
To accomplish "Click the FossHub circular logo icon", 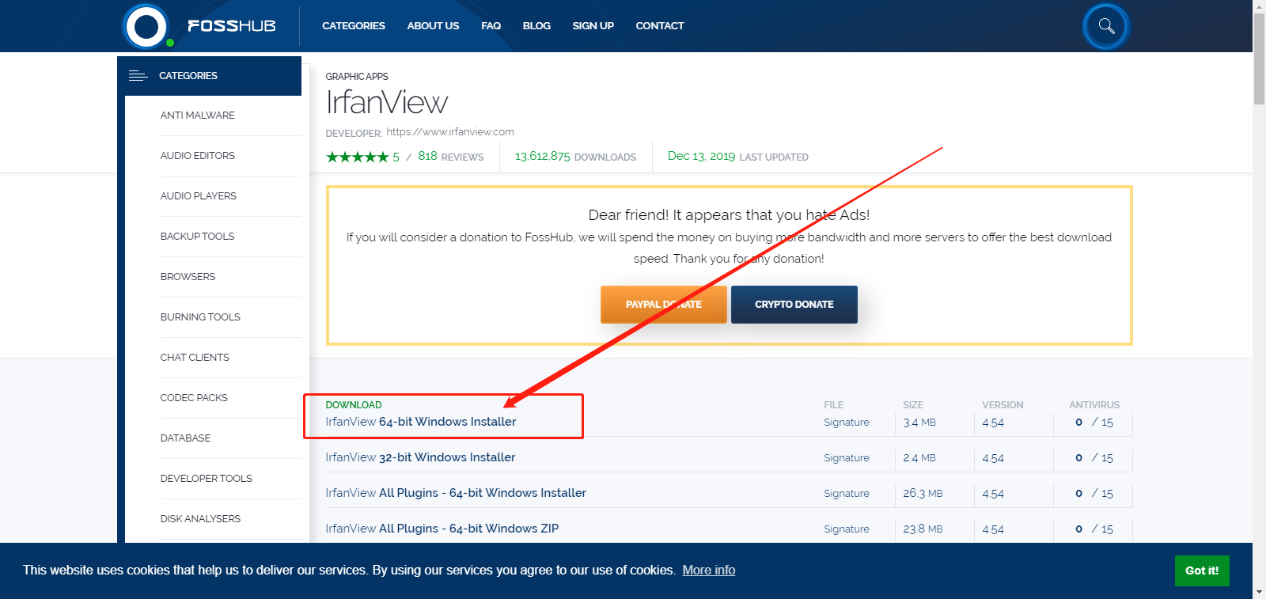I will (146, 26).
